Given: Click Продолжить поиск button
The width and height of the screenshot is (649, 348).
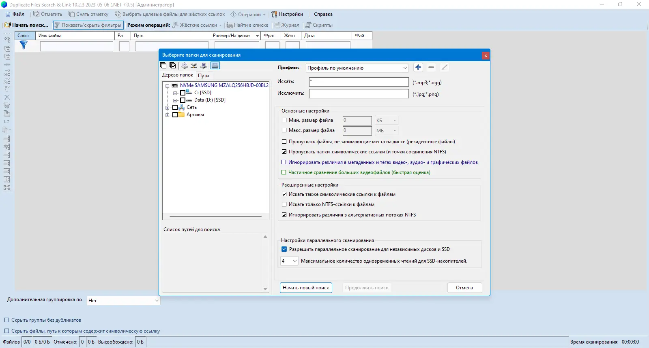Looking at the screenshot, I should tap(367, 288).
